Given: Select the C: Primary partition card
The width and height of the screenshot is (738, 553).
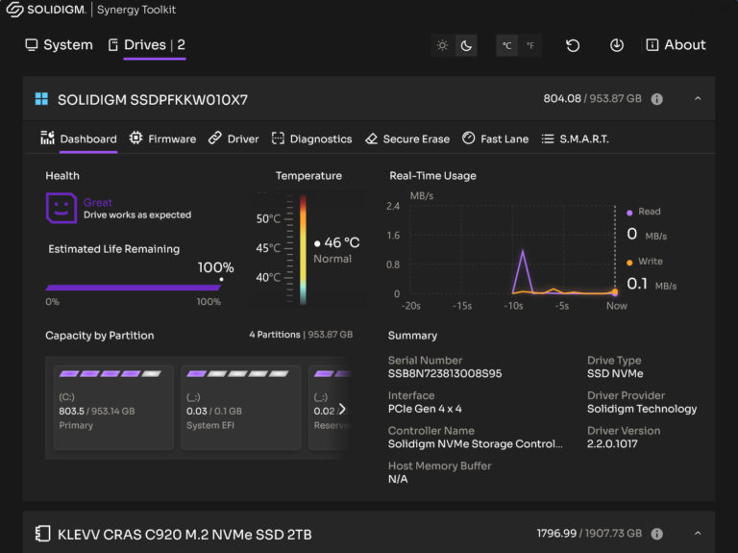Looking at the screenshot, I should pos(113,408).
